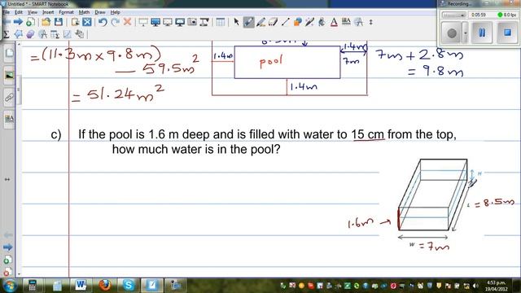
Task: Open Properties sidebar tab
Action: tap(9, 119)
